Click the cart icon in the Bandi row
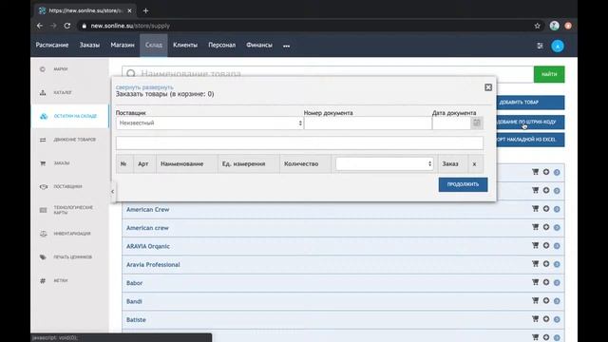Screen dimensions: 608x342 pos(535,300)
